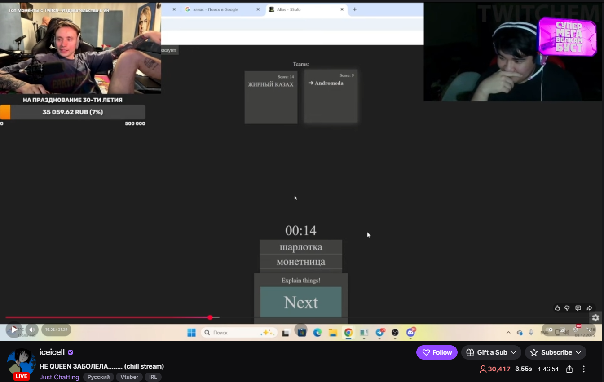This screenshot has width=604, height=382.
Task: Open Discord from the taskbar
Action: [x=410, y=333]
